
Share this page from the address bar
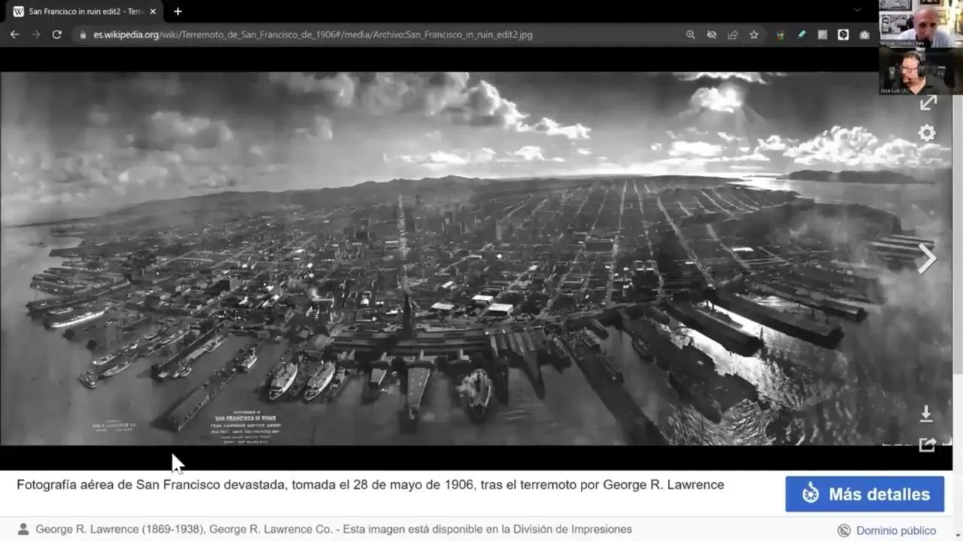733,35
